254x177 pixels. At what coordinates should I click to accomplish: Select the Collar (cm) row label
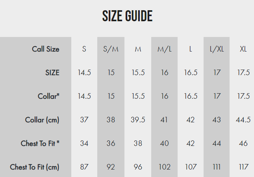[x=42, y=120]
